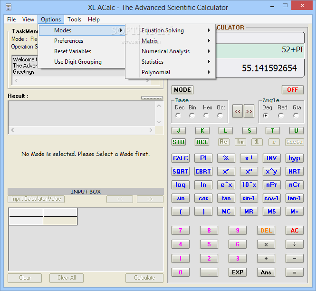Click the M+ memory add key

point(295,212)
